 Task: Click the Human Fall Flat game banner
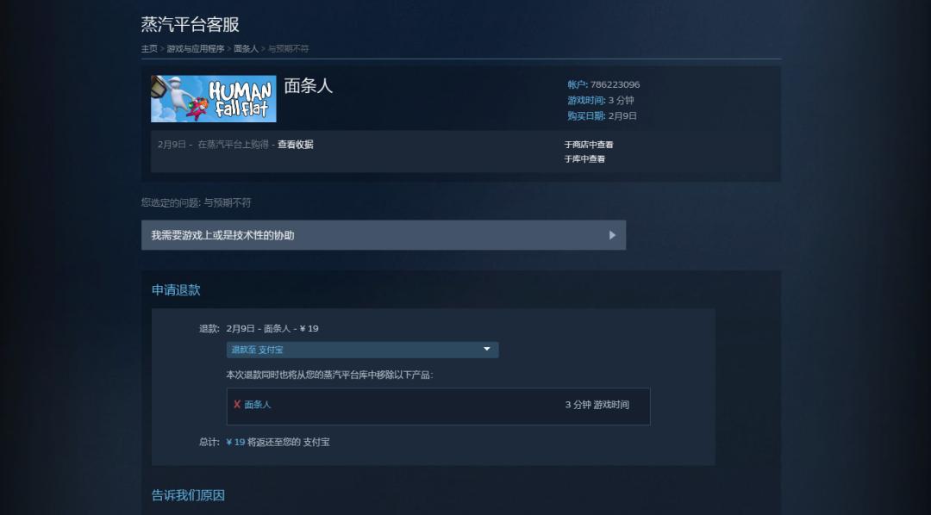(213, 98)
